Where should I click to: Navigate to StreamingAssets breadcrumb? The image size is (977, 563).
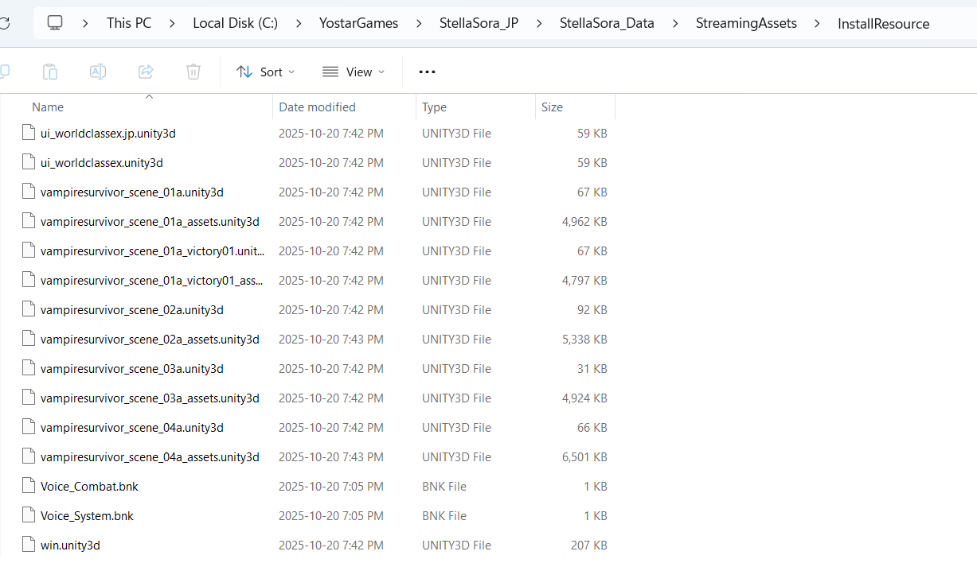[x=746, y=23]
